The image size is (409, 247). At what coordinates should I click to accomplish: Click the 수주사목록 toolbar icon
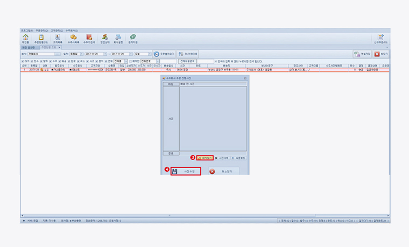tap(73, 38)
